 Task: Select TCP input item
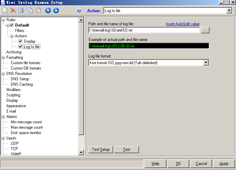point(14,149)
